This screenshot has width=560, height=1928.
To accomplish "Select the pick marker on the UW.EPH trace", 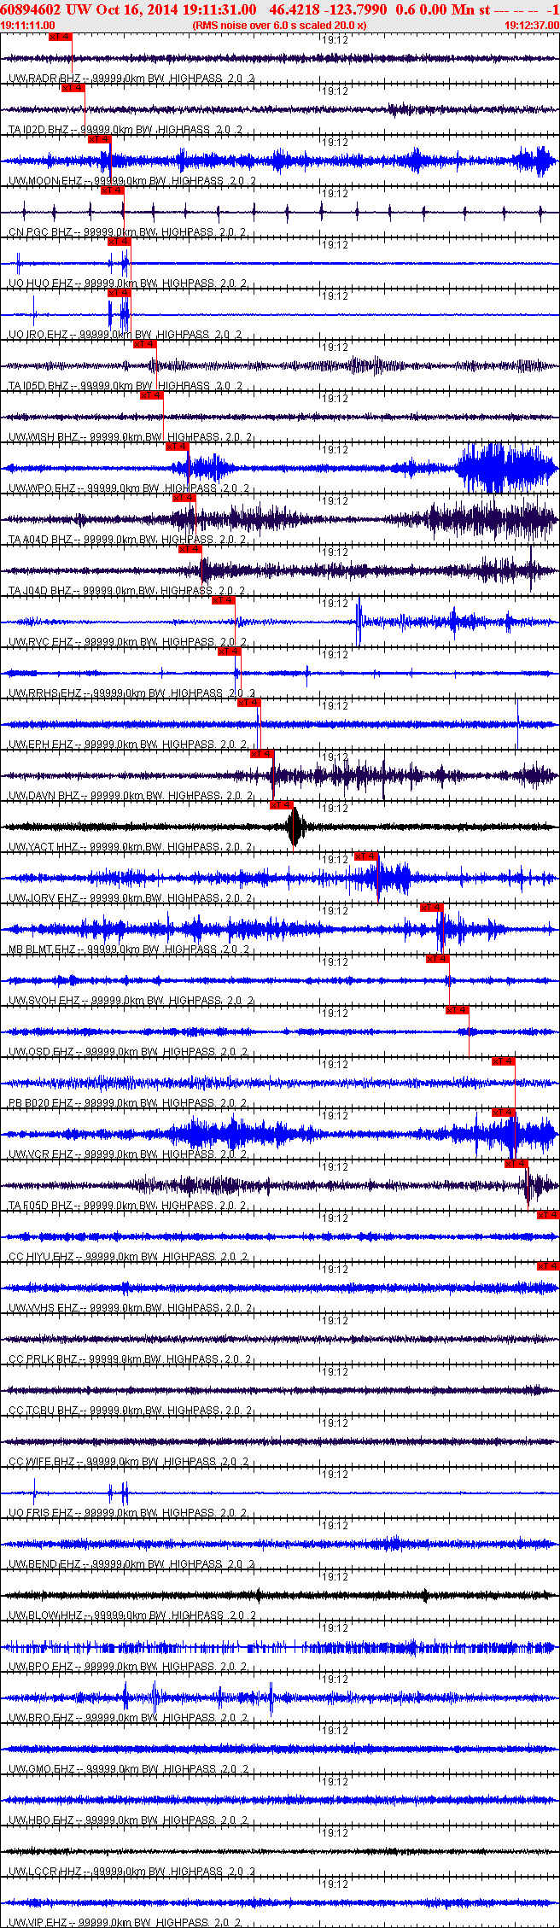I will point(248,703).
